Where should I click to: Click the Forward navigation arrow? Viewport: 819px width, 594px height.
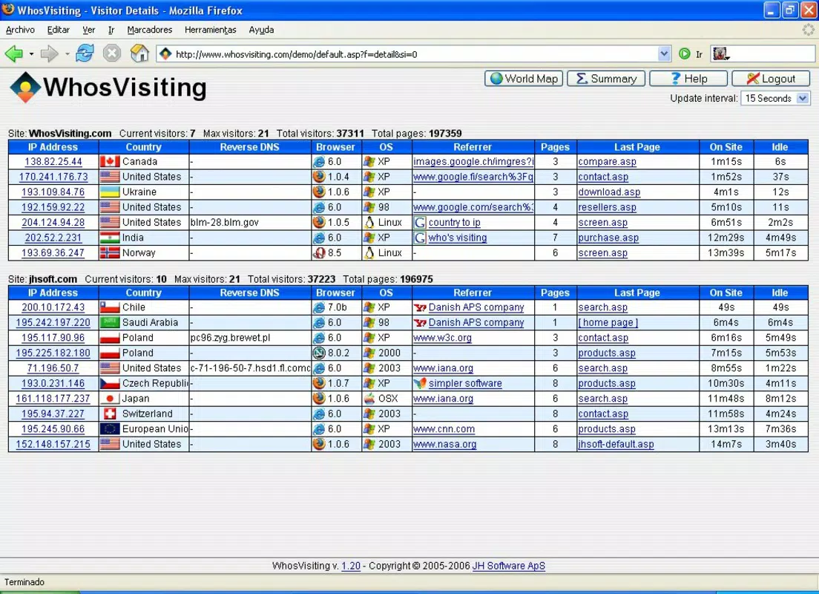[49, 53]
